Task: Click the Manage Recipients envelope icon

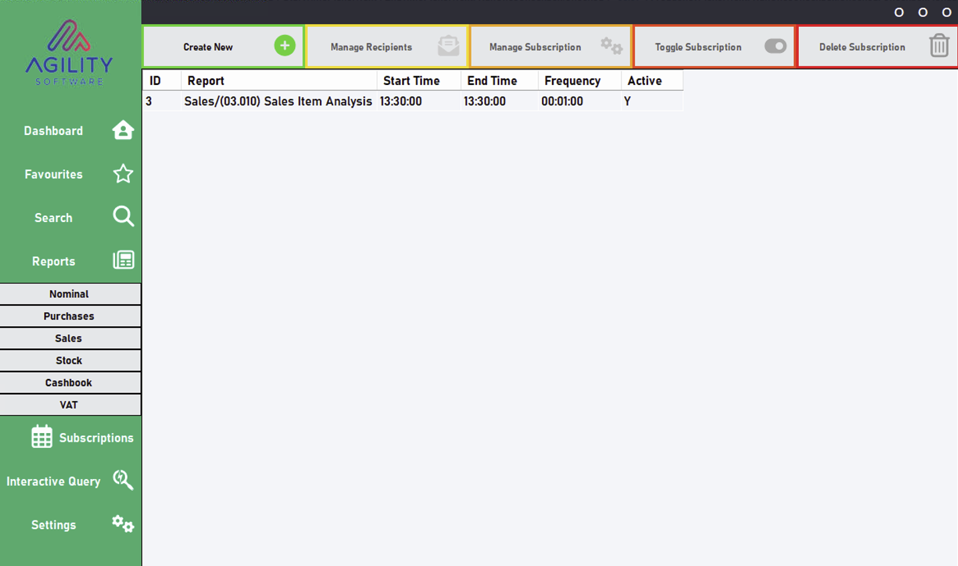Action: click(448, 46)
